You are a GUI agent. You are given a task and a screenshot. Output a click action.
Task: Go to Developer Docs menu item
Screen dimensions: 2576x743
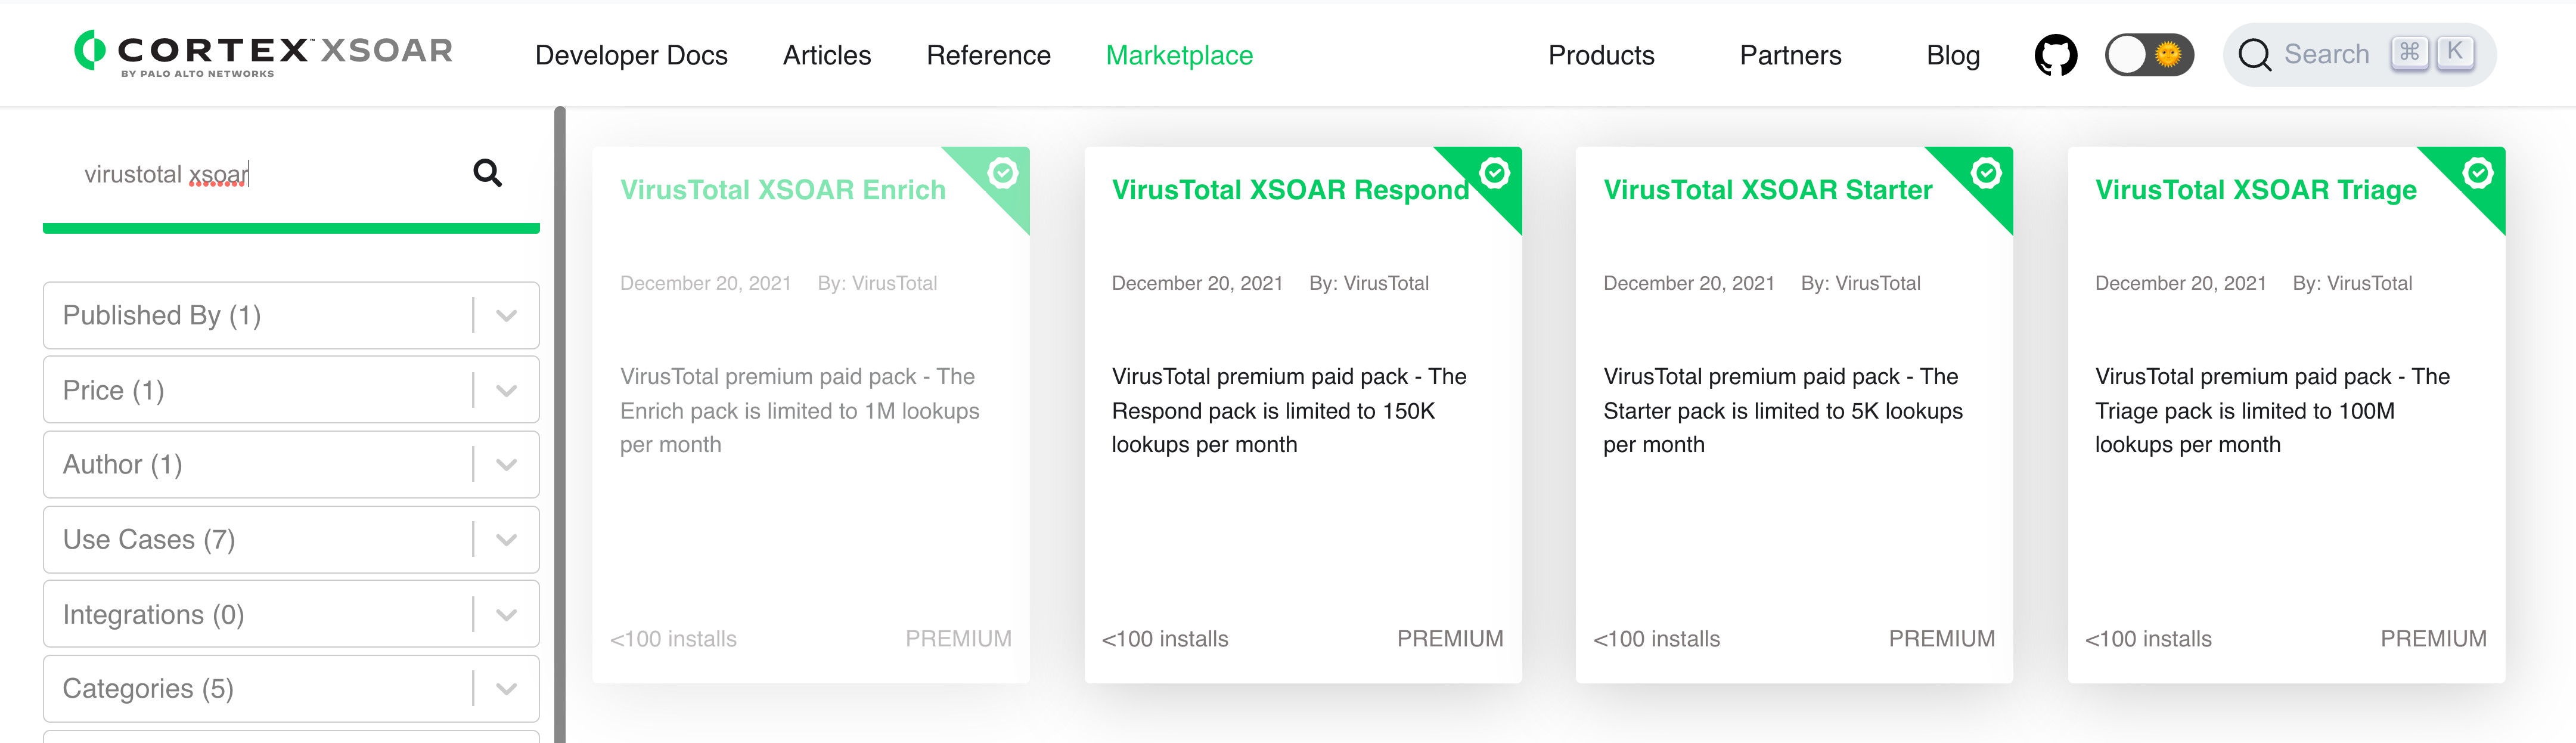click(x=631, y=55)
